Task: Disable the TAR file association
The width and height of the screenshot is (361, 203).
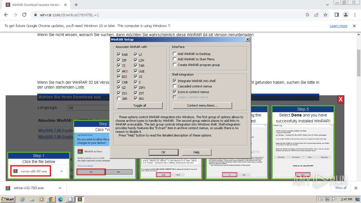Action: coord(136,66)
